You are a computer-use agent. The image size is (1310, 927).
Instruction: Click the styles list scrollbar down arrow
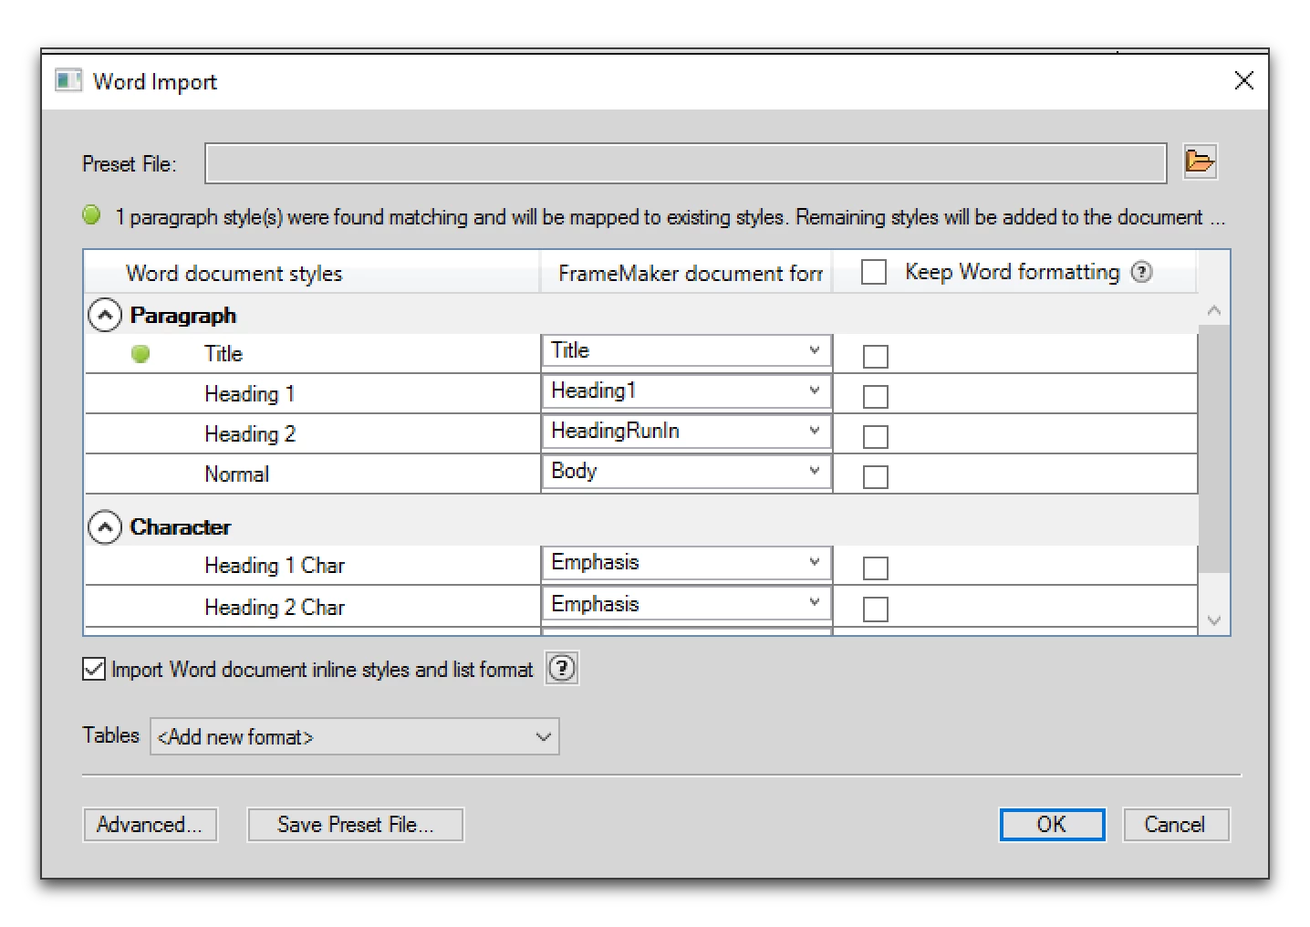pos(1214,620)
